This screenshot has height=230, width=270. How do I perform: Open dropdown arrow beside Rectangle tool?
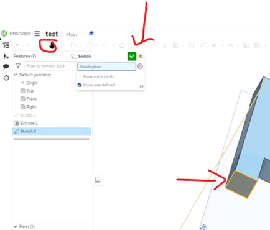click(x=81, y=45)
